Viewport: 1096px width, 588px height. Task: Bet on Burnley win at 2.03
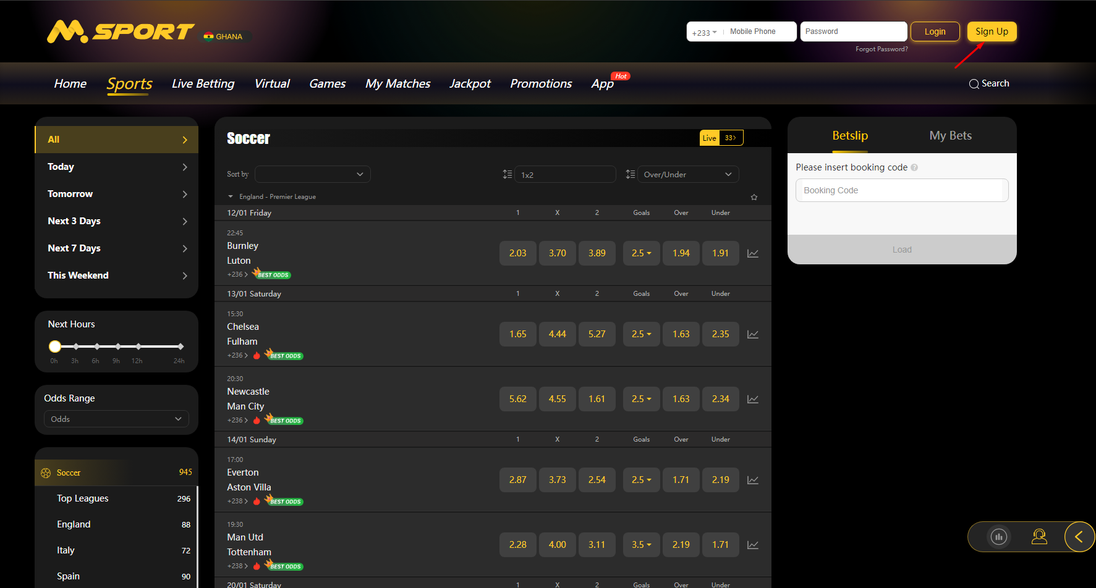point(517,253)
